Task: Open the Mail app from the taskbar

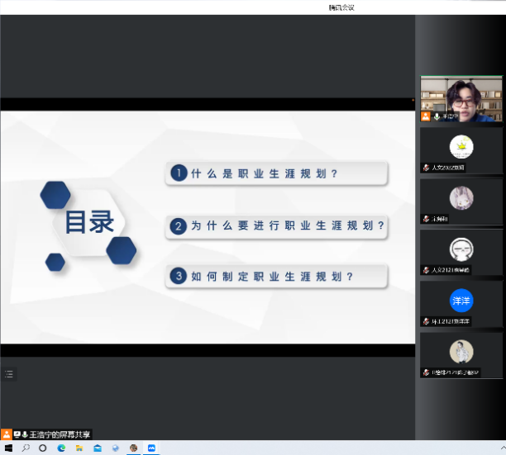Action: [98, 448]
